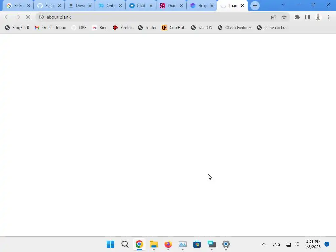Viewport: 336px width, 252px height.
Task: Close the Downloads tab
Action: click(x=90, y=6)
